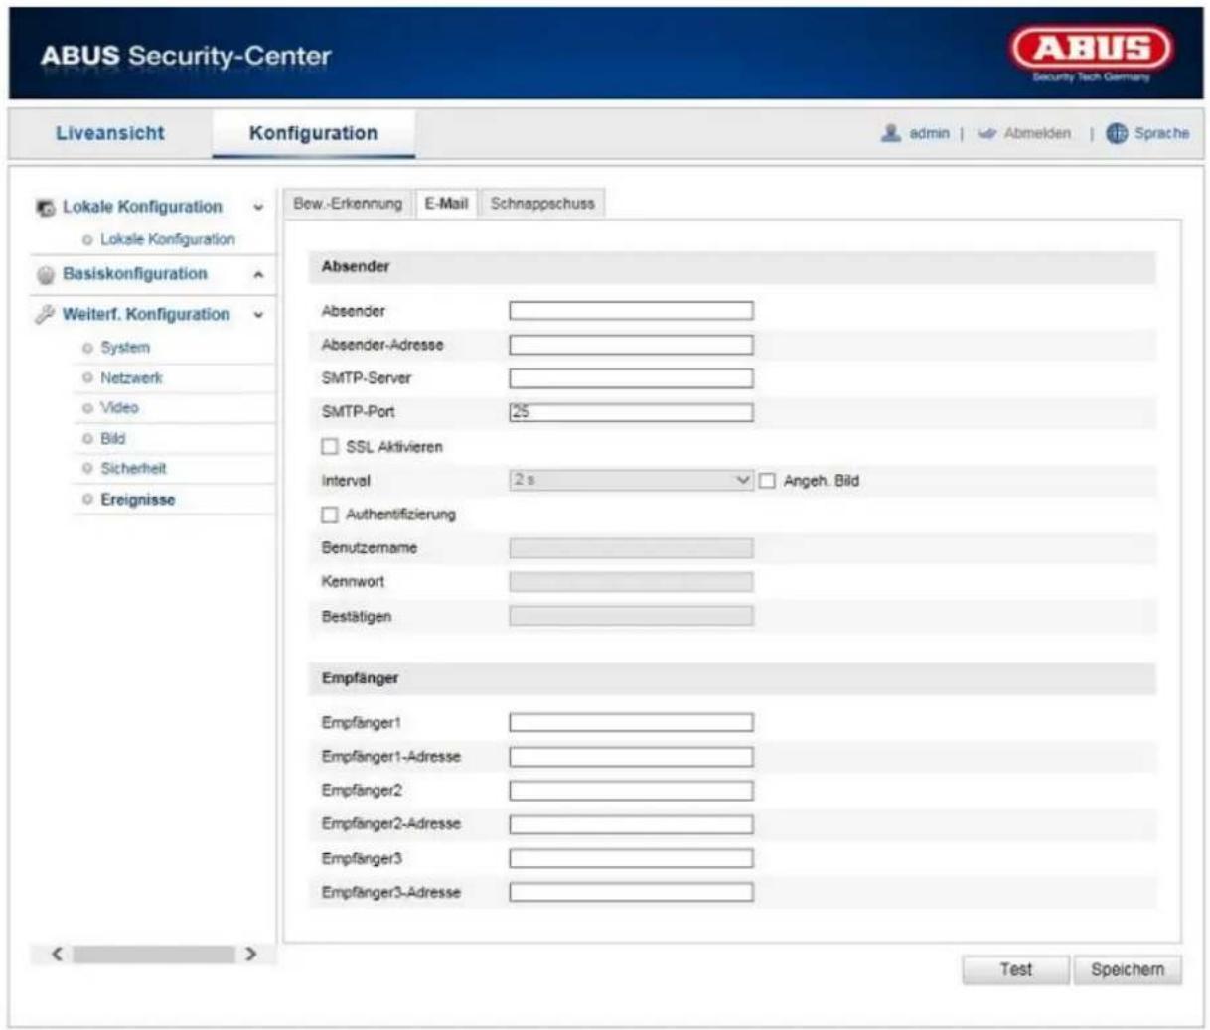Select the E-Mail tab
Image resolution: width=1210 pixels, height=1030 pixels.
[446, 204]
